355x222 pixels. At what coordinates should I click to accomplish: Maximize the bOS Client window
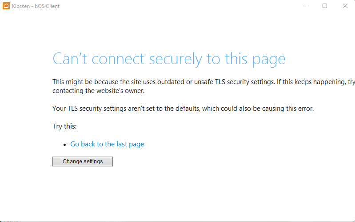[325, 6]
